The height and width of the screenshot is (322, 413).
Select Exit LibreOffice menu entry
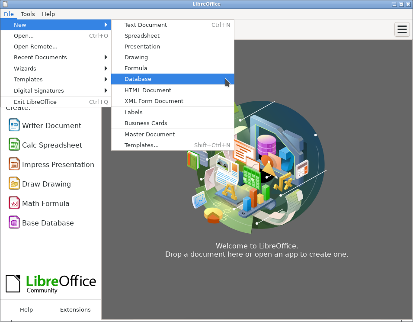click(56, 102)
